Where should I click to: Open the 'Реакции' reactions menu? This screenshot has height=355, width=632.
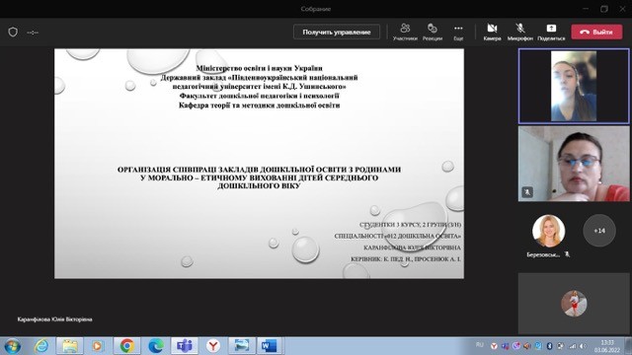433,33
